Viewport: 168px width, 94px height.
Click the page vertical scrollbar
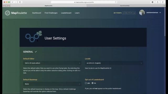(x=165, y=22)
